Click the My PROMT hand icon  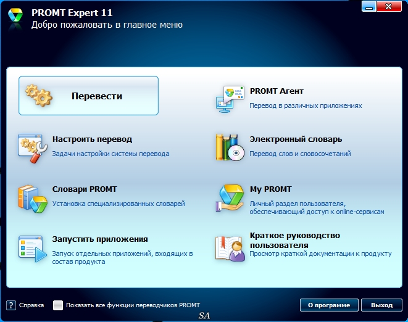[230, 198]
